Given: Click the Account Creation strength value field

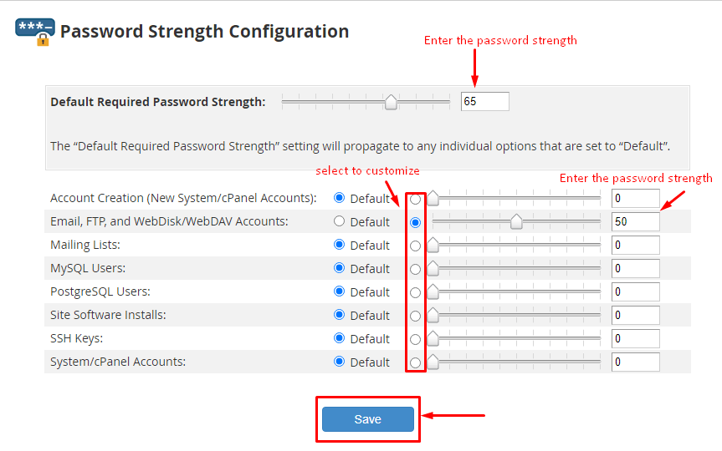Looking at the screenshot, I should (636, 198).
